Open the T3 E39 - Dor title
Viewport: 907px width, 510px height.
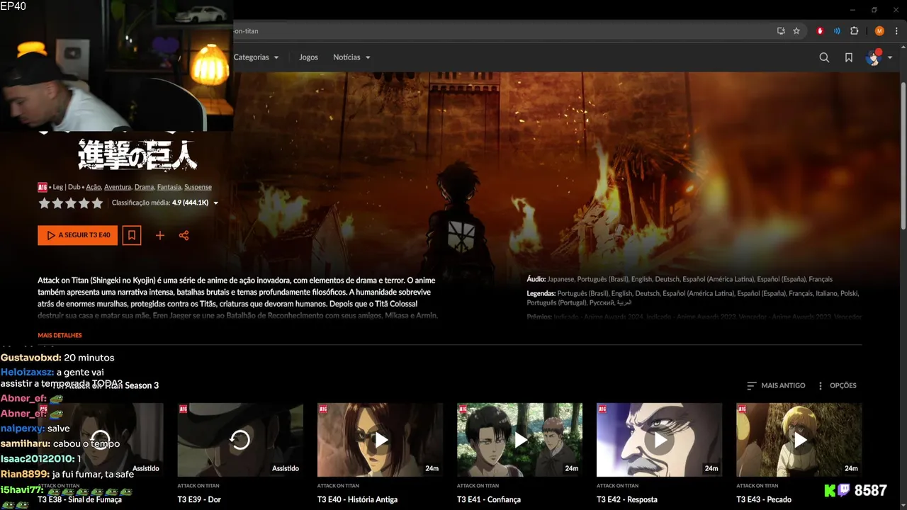[x=199, y=499]
